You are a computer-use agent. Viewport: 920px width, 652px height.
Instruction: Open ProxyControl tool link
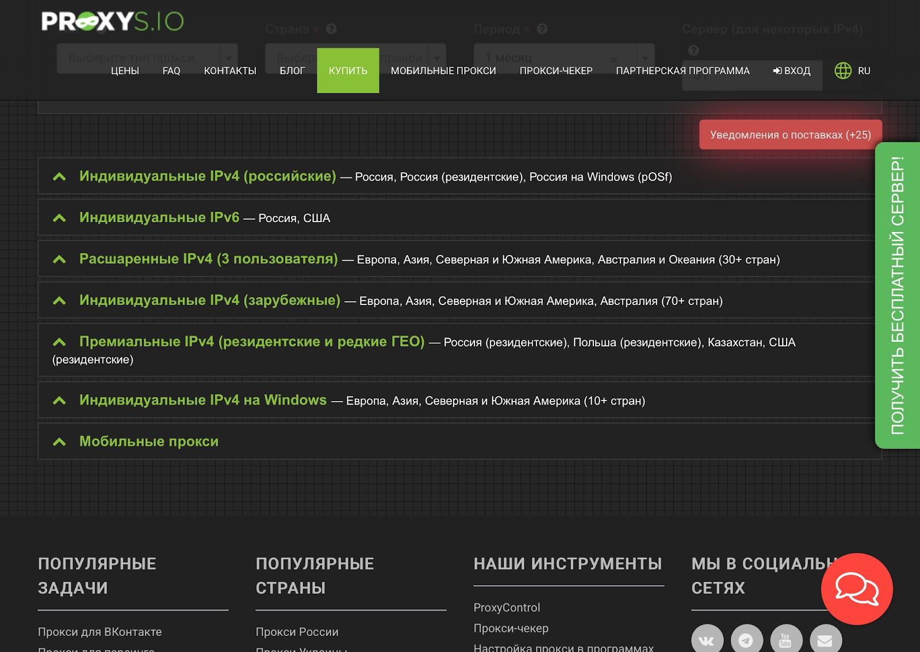point(507,608)
